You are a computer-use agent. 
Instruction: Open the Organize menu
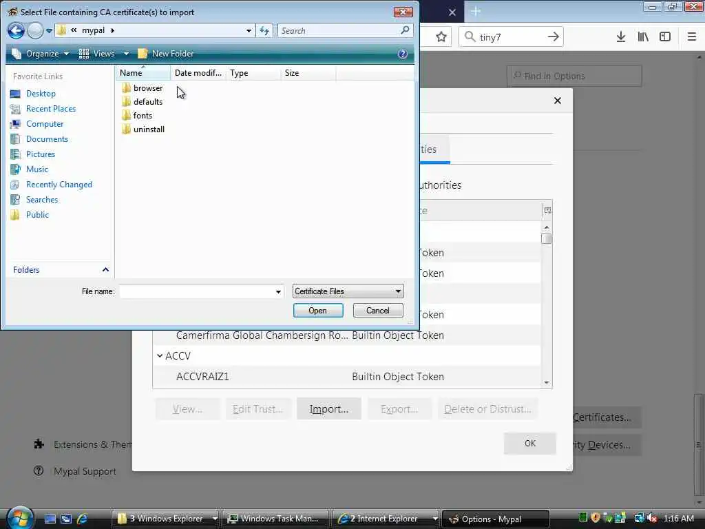[x=41, y=54]
